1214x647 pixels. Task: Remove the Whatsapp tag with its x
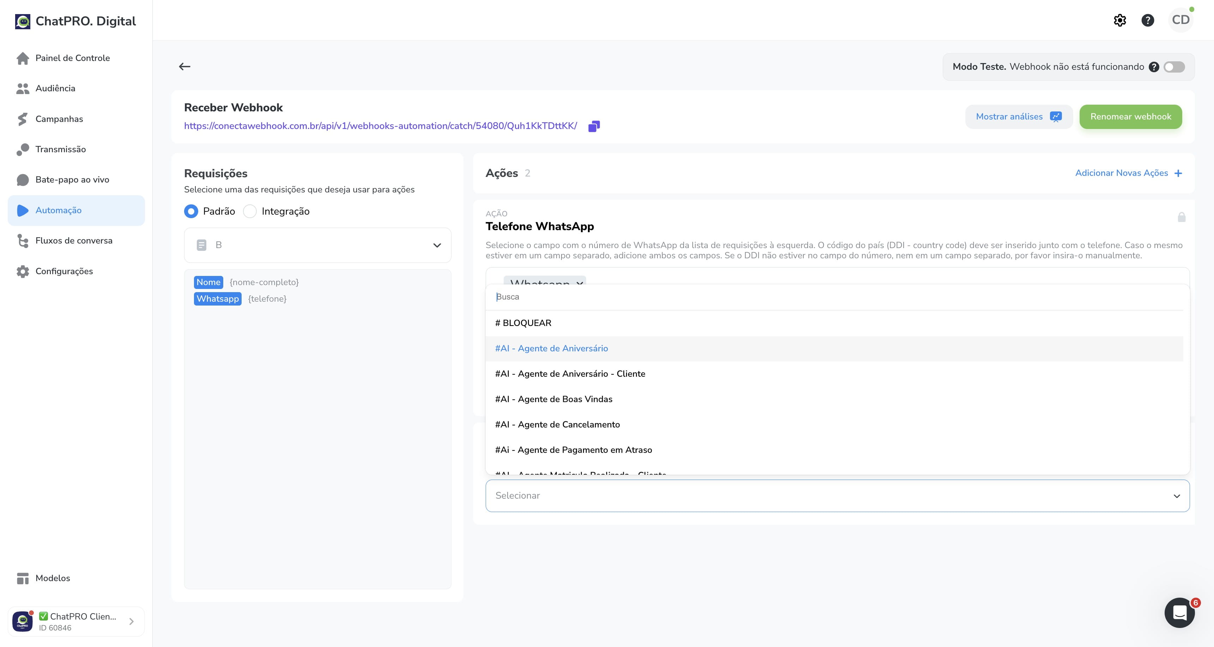[x=580, y=283]
